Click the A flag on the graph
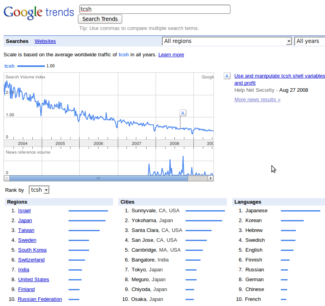 coord(183,113)
